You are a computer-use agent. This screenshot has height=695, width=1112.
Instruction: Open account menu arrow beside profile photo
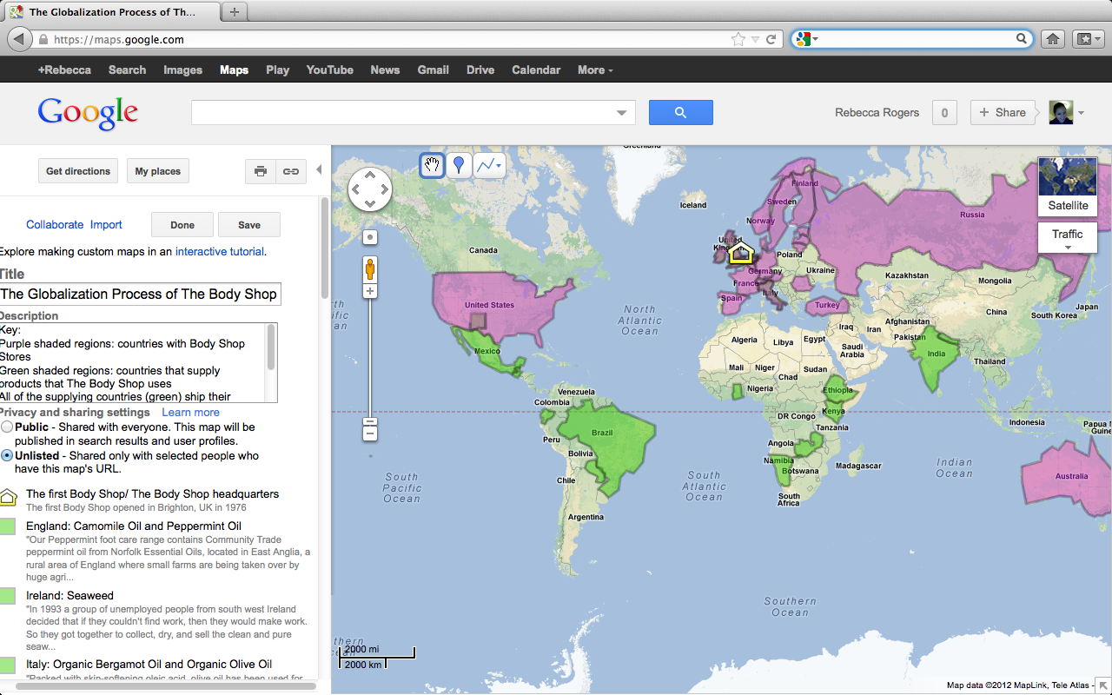pos(1082,113)
